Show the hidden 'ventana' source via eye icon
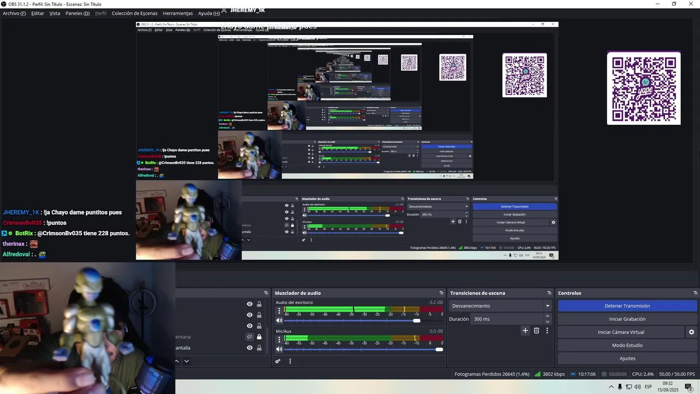The height and width of the screenshot is (394, 700). [249, 337]
